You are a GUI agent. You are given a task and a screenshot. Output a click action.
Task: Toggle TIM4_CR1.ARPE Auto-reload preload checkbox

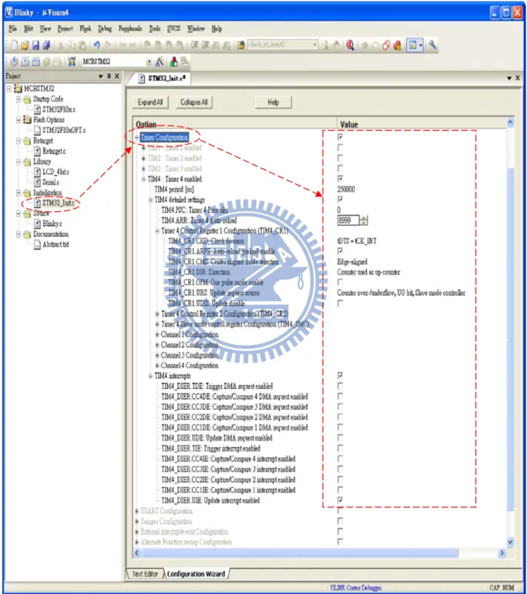341,251
